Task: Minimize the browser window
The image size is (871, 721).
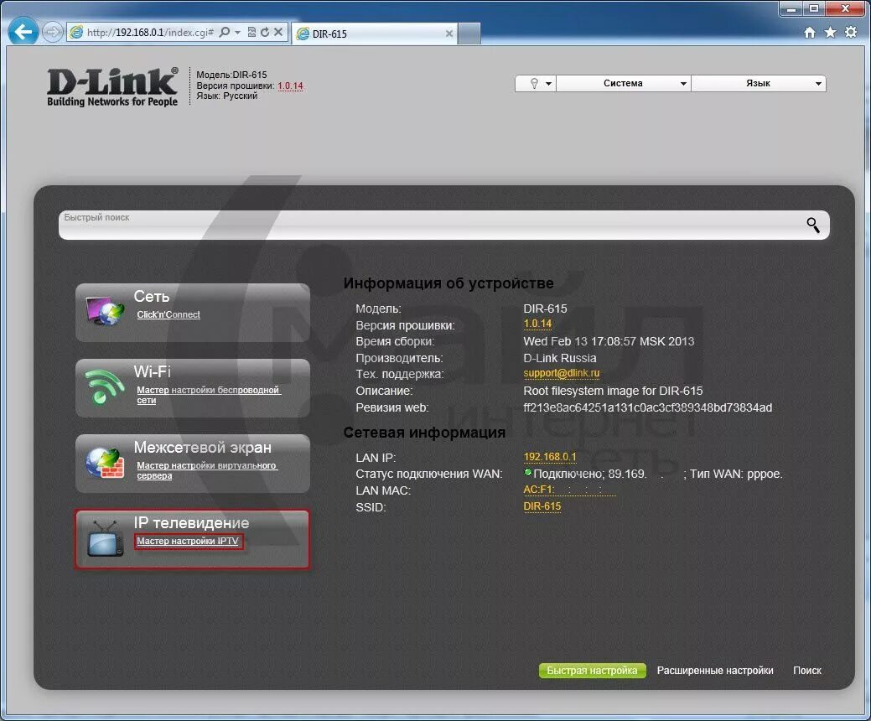Action: [791, 8]
